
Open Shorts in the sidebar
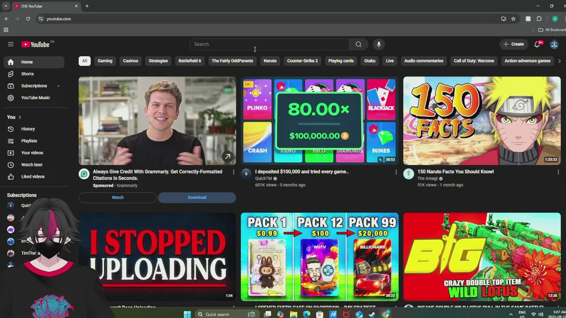pos(34,74)
